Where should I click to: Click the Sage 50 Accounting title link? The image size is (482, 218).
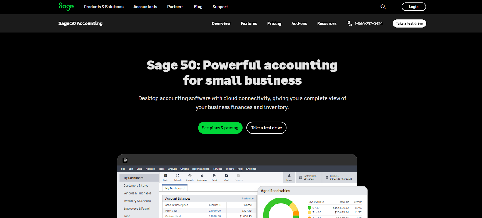(x=80, y=23)
